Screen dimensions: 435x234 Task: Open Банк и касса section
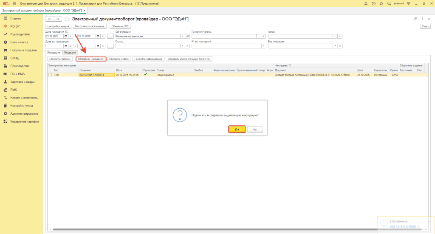pos(19,42)
